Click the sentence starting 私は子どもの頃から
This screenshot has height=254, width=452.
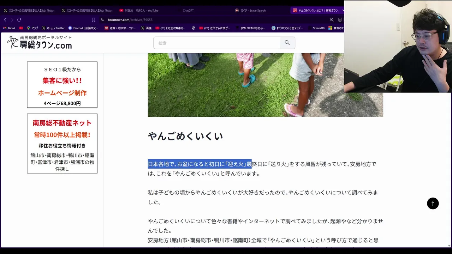pos(263,197)
